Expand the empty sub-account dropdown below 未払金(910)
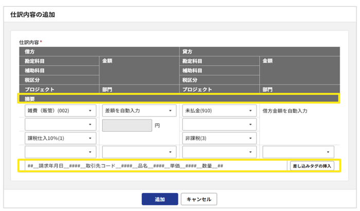Viewport: 360px width, 211px height. [x=220, y=125]
